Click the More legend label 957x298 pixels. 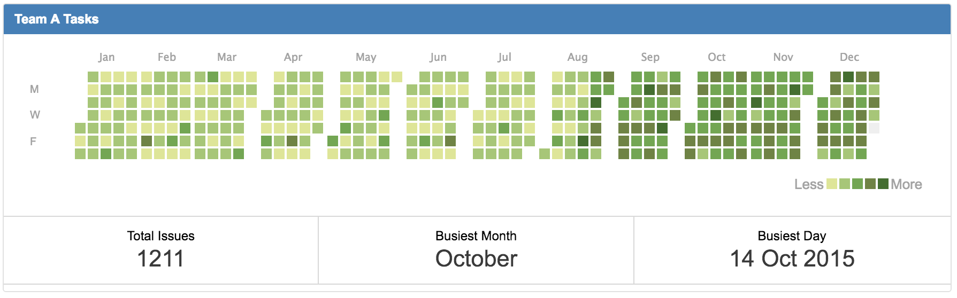coord(907,184)
